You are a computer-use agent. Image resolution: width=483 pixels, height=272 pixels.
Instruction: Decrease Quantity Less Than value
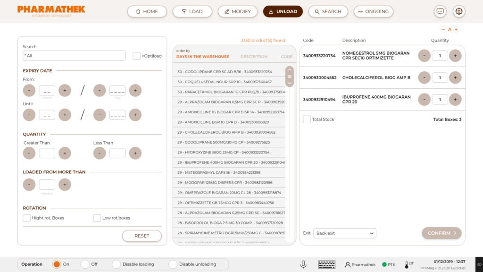coord(100,153)
